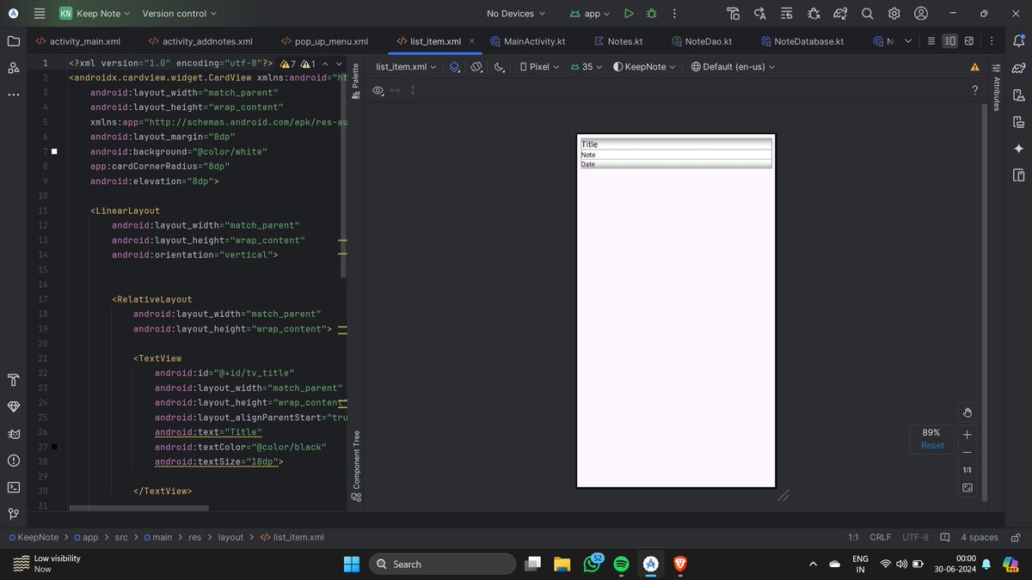Screen dimensions: 1032x580
Task: Close the list_item.xml tab
Action: coord(471,40)
